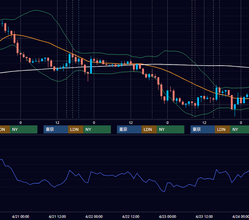Click the 0 hour tick above 4/23 00:00
The image size is (249, 220).
(167, 123)
